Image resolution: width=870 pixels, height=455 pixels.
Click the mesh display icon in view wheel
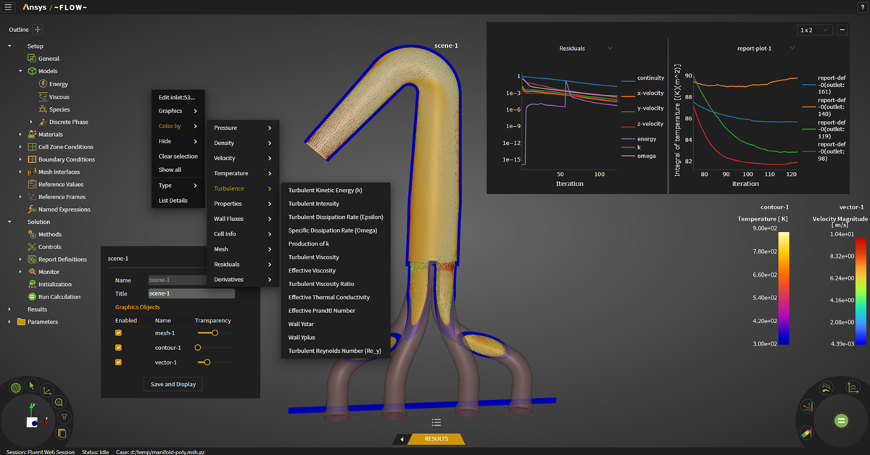click(15, 388)
